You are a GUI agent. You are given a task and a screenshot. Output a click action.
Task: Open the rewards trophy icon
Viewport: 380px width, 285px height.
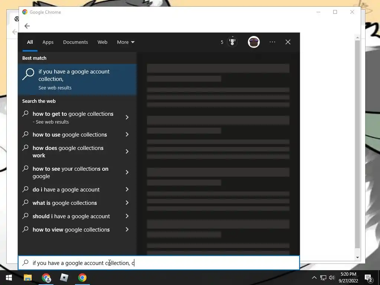[232, 42]
